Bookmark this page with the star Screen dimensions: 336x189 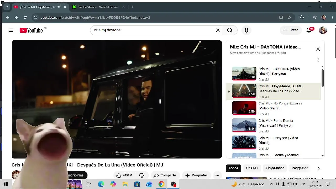coord(289,18)
